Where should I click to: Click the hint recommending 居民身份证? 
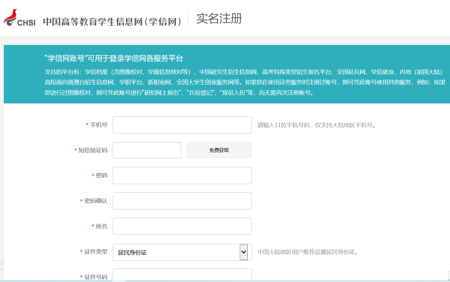(x=308, y=252)
